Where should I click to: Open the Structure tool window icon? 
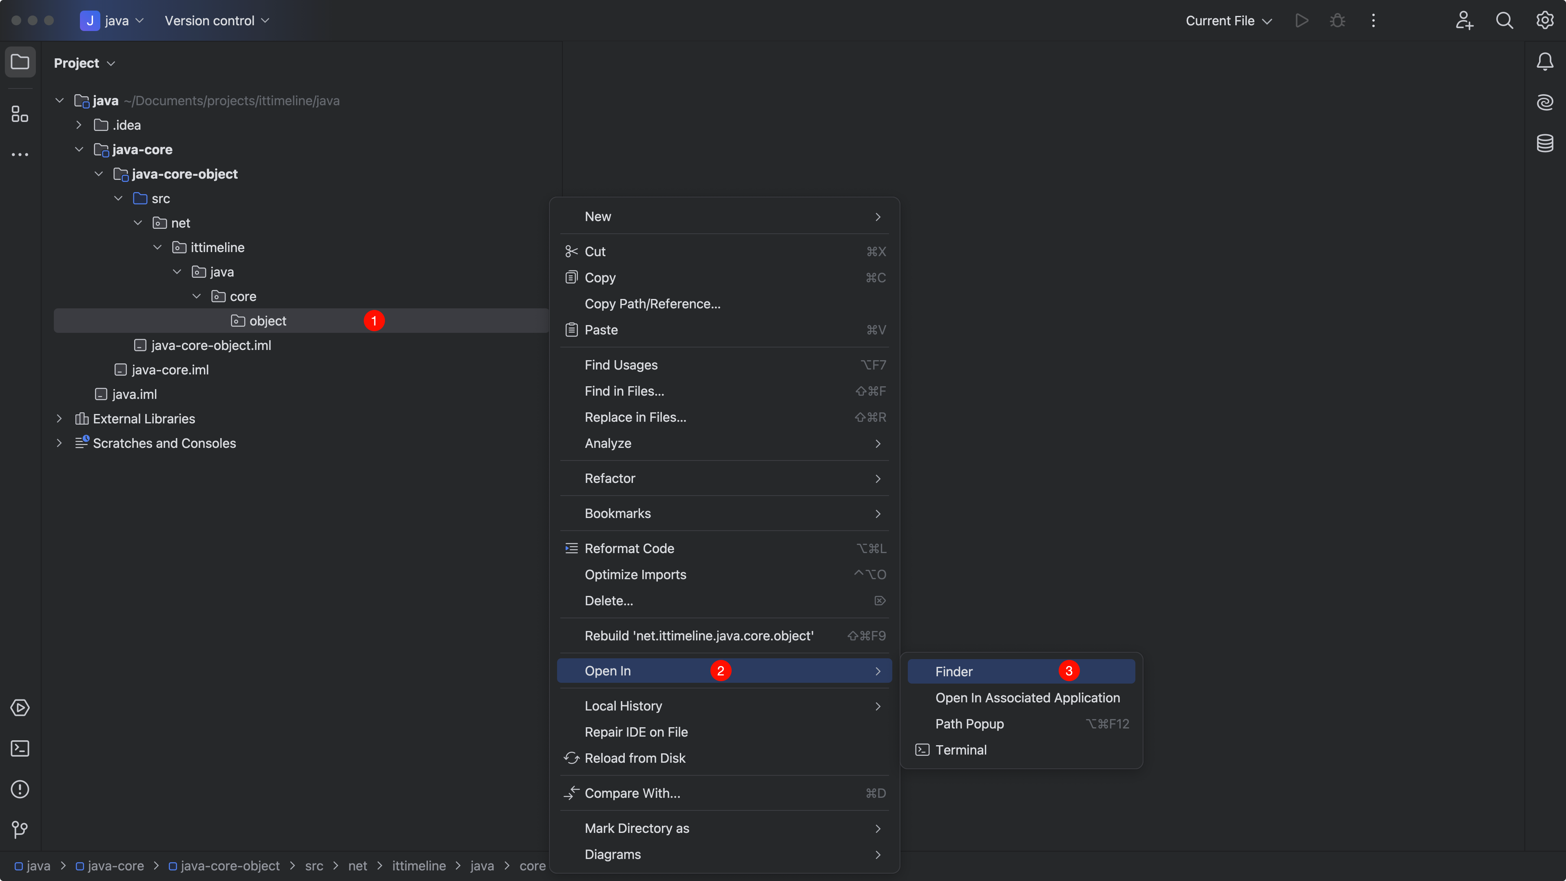point(20,114)
